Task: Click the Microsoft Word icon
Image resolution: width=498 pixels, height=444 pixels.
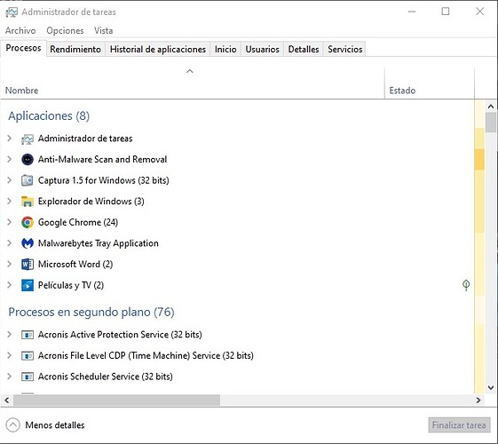Action: pyautogui.click(x=28, y=265)
